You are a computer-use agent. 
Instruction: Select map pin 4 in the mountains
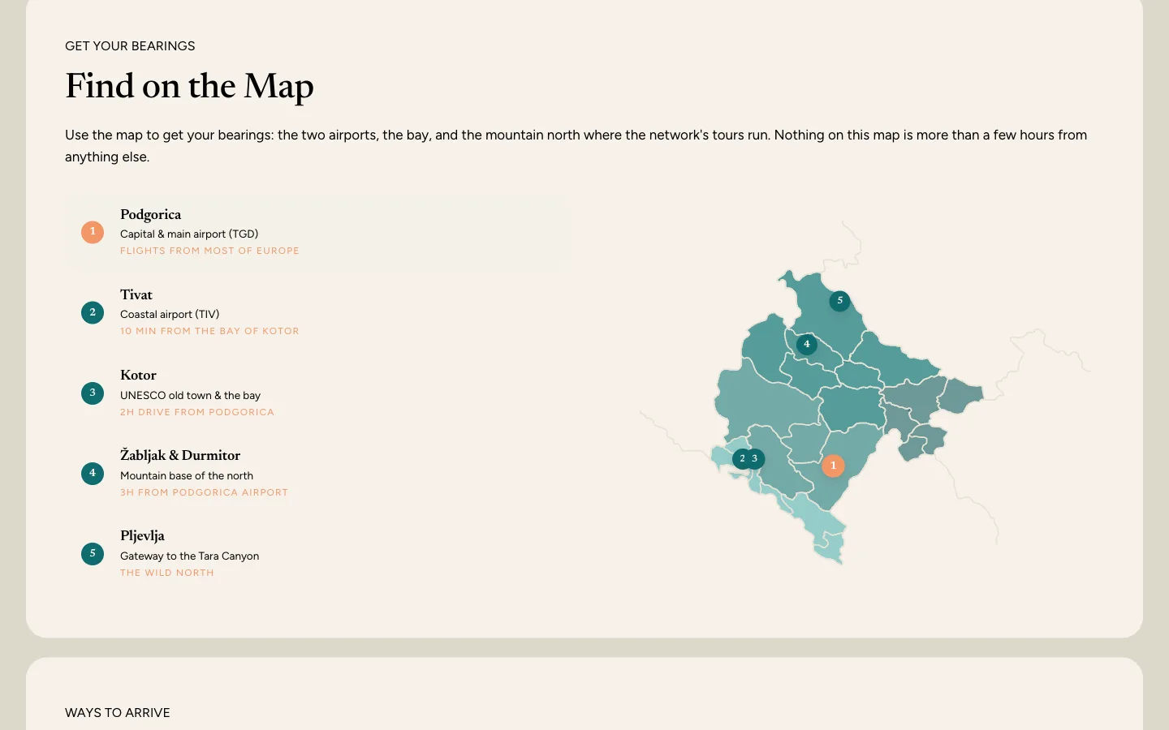tap(806, 344)
